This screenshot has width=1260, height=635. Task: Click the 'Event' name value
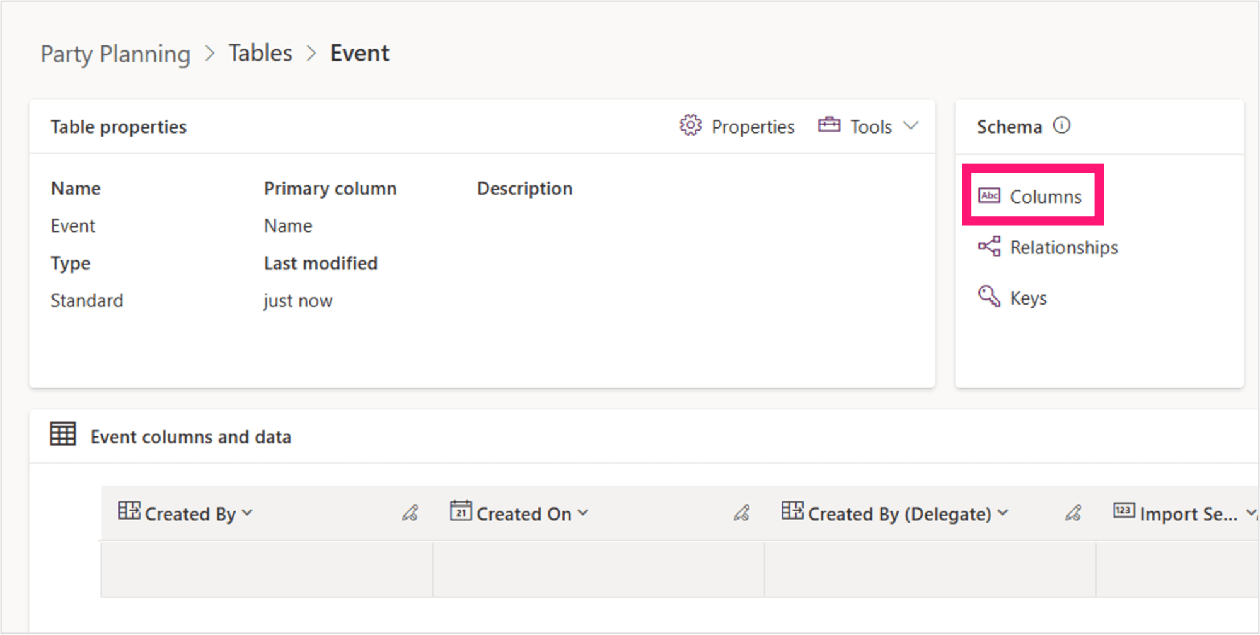pos(73,226)
